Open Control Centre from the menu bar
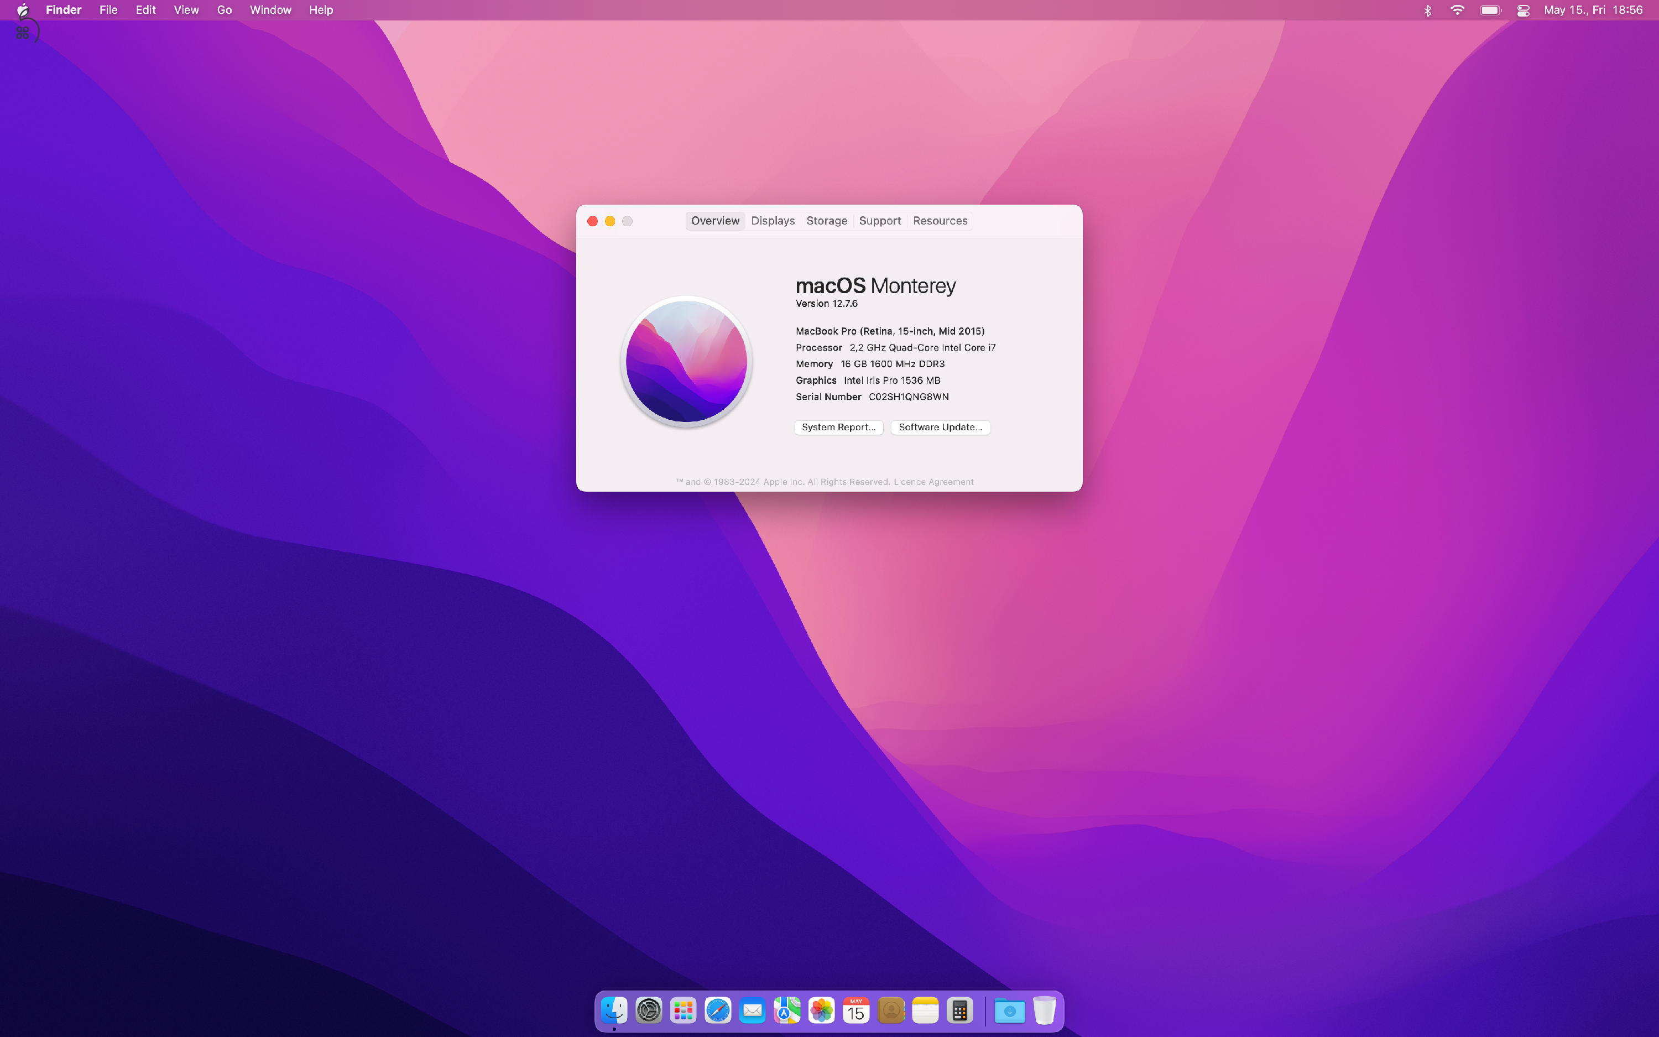This screenshot has height=1037, width=1659. click(1524, 11)
